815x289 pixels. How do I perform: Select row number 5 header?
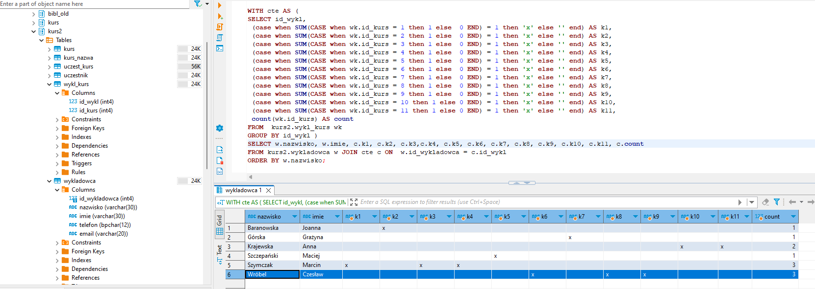(x=235, y=265)
